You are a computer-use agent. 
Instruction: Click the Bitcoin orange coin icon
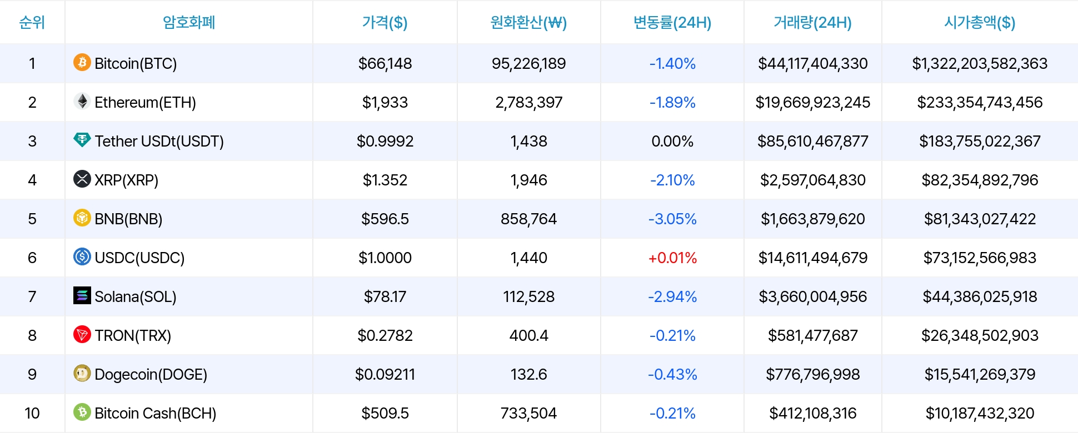point(82,62)
